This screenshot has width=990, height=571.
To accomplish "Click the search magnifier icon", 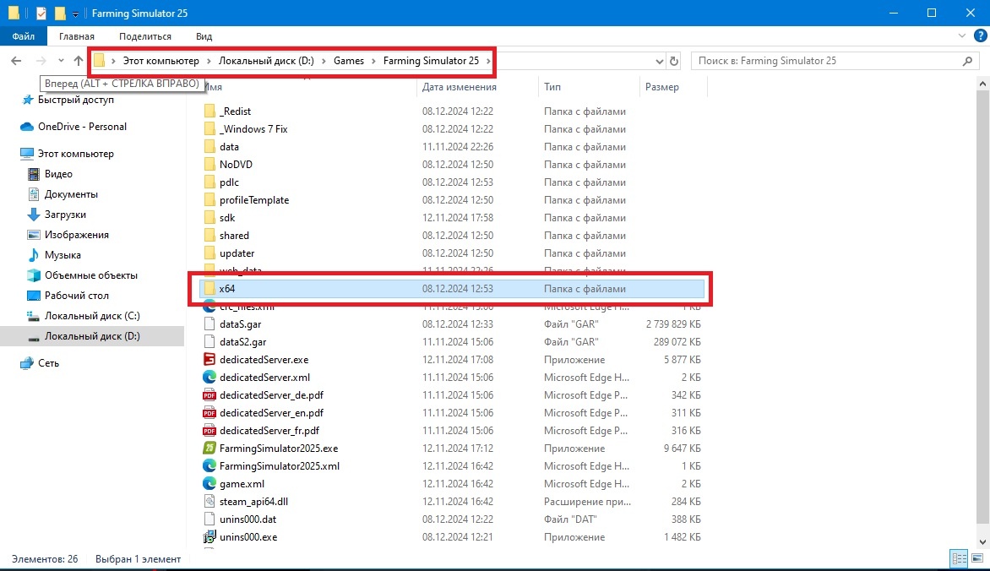I will tap(967, 61).
